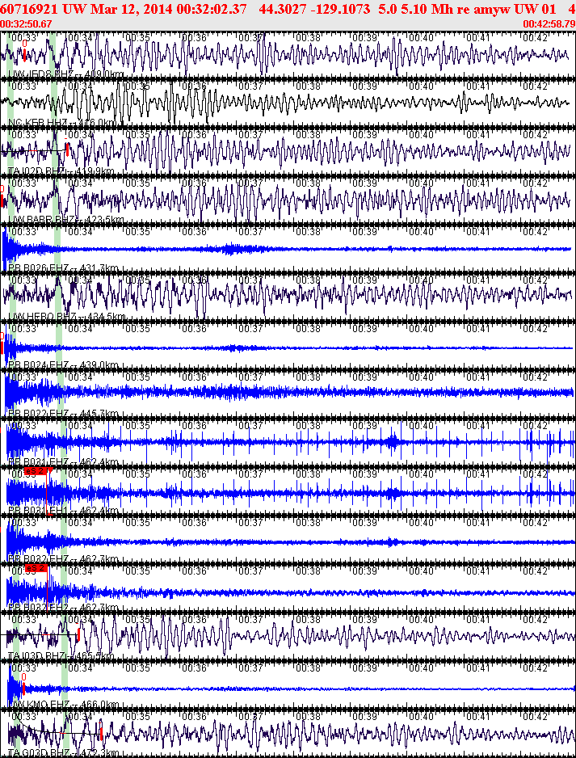The width and height of the screenshot is (576, 758).
Task: Click the 00:39 tick on the TA.I02D trace
Action: [364, 135]
